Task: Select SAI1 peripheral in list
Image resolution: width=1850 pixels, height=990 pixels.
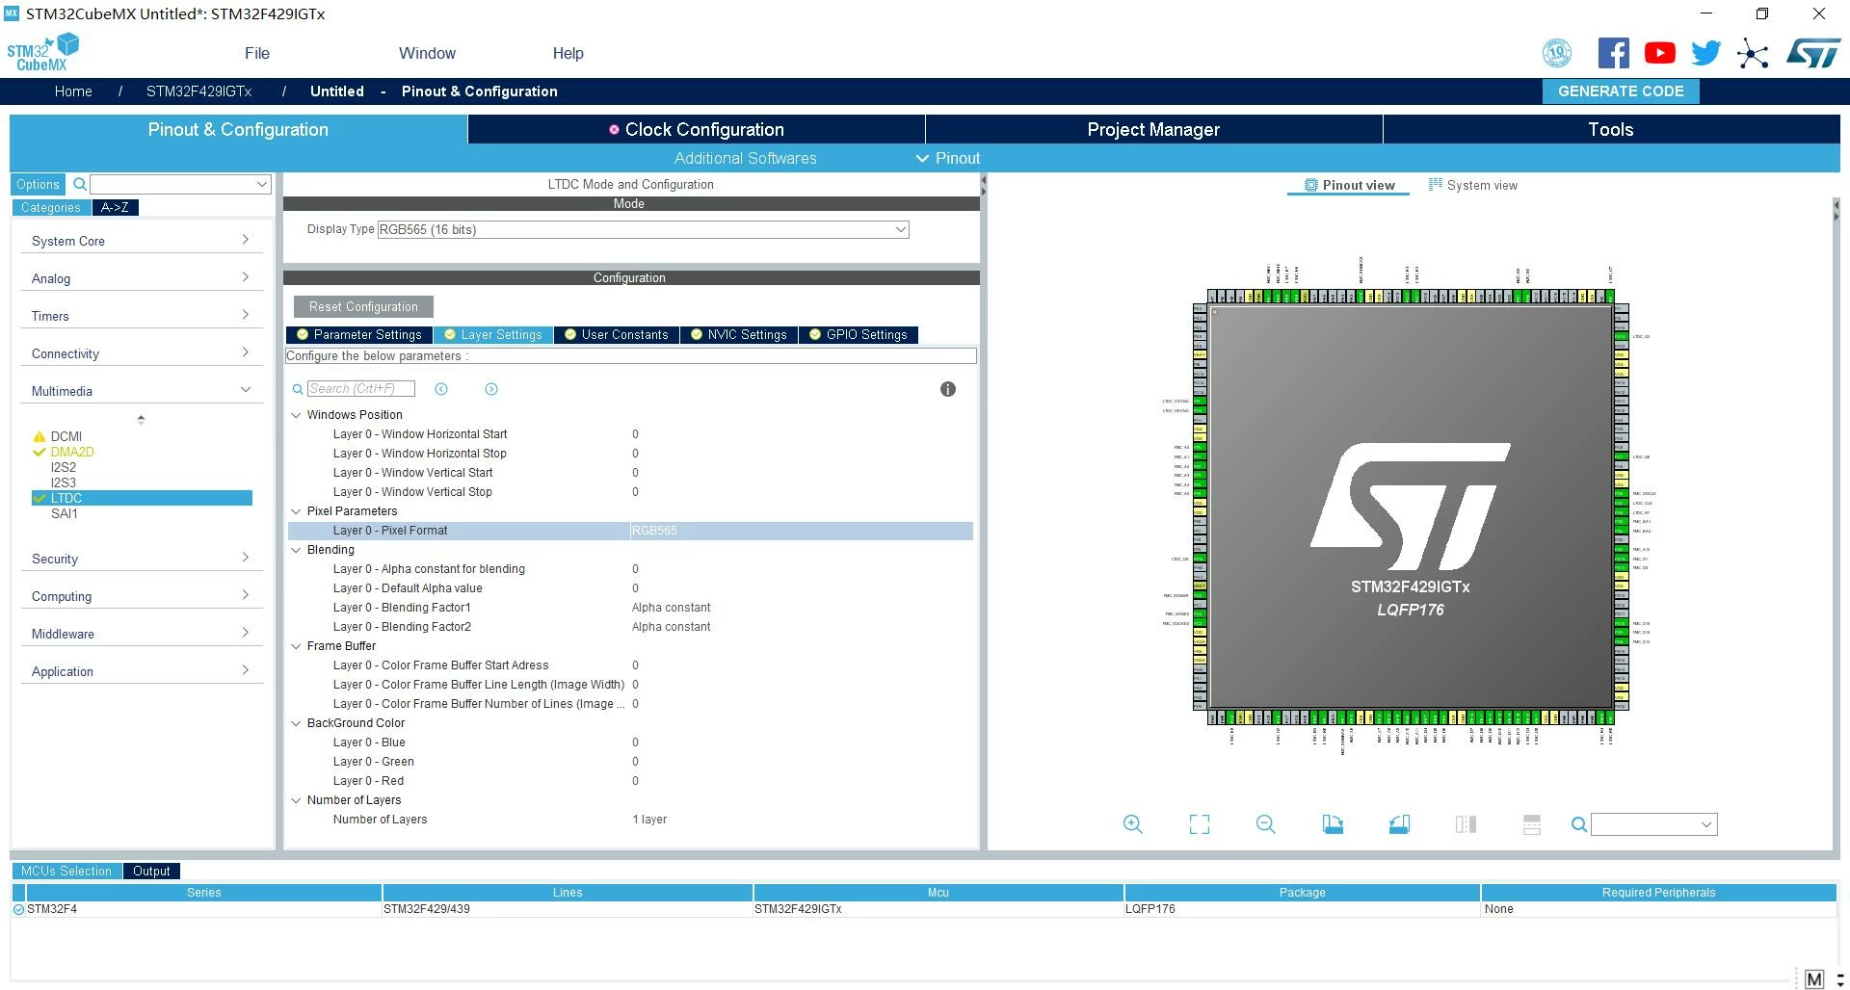Action: coord(65,513)
